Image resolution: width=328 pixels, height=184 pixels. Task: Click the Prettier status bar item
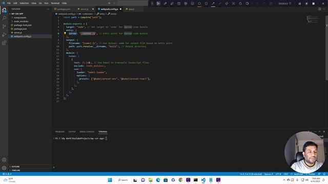pos(311,174)
